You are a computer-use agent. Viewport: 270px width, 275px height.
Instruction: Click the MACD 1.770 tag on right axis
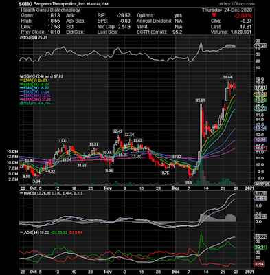point(261,194)
